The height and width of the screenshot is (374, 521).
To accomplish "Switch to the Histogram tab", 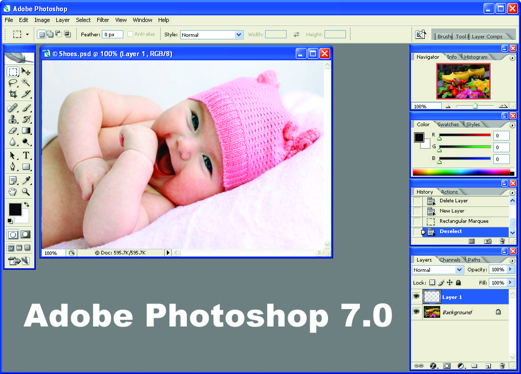I will coord(475,57).
